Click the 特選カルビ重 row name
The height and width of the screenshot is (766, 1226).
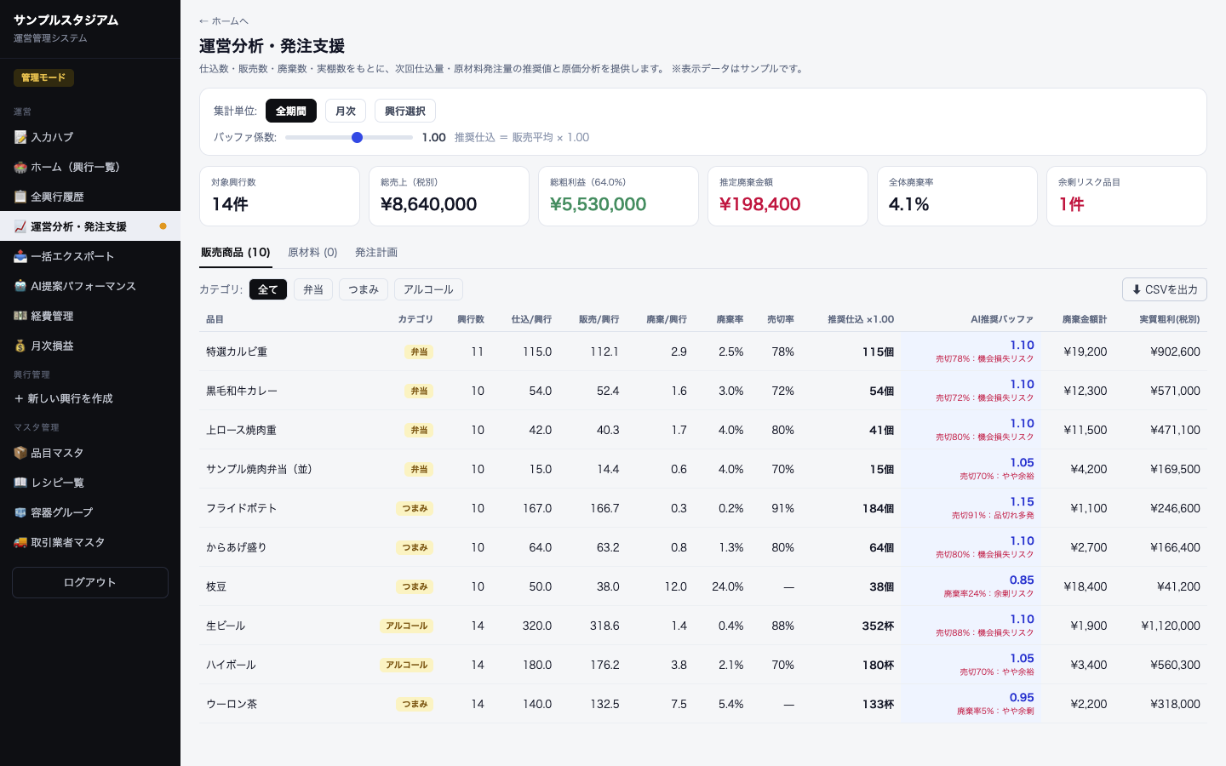tap(237, 352)
